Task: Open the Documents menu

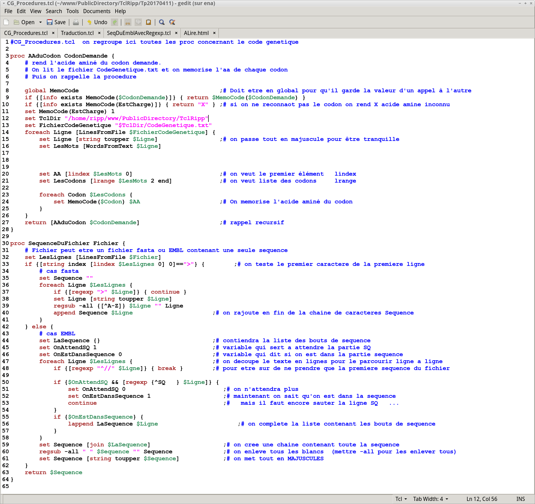Action: 97,11
